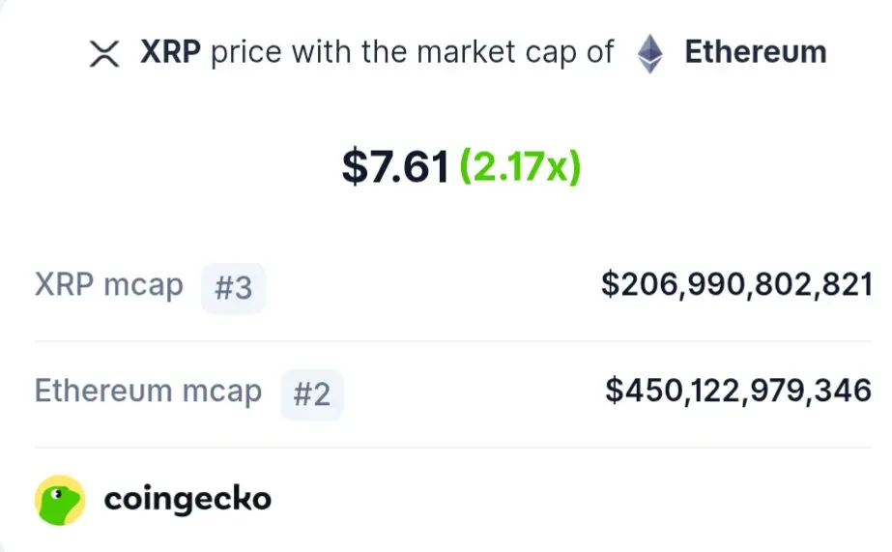
Task: Click the word "price" in the heading
Action: click(x=245, y=53)
